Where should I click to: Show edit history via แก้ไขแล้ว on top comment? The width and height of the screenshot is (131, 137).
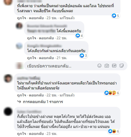click(x=67, y=18)
